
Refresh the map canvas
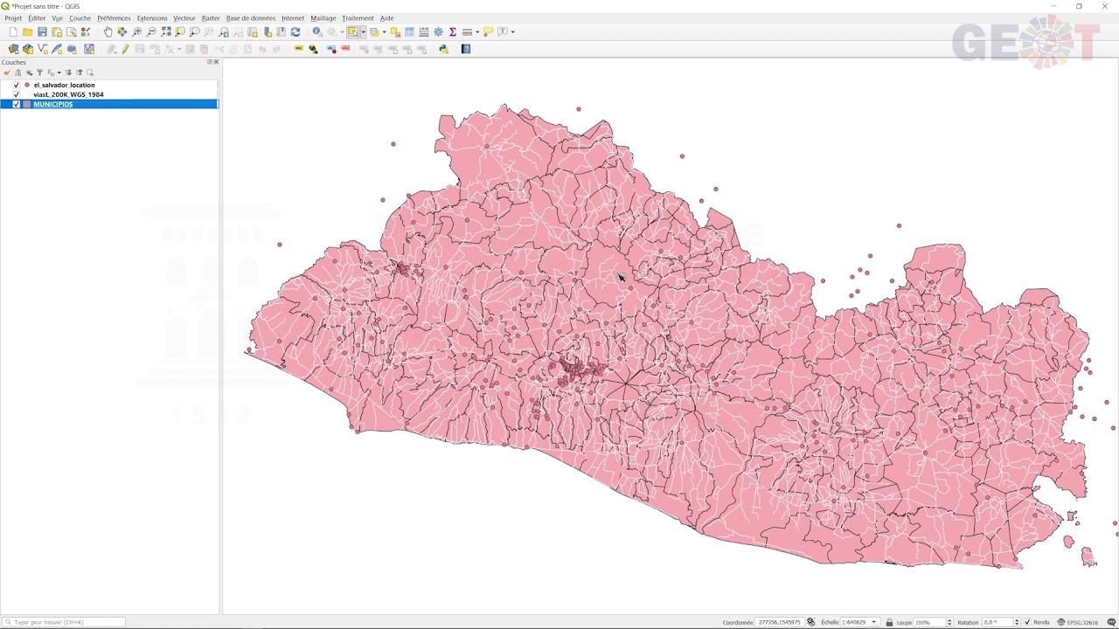(x=295, y=31)
